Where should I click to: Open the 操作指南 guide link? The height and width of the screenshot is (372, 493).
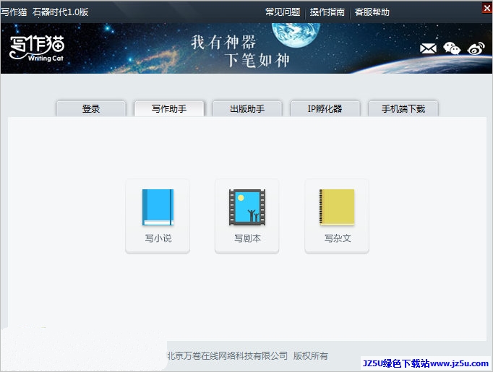click(x=327, y=12)
